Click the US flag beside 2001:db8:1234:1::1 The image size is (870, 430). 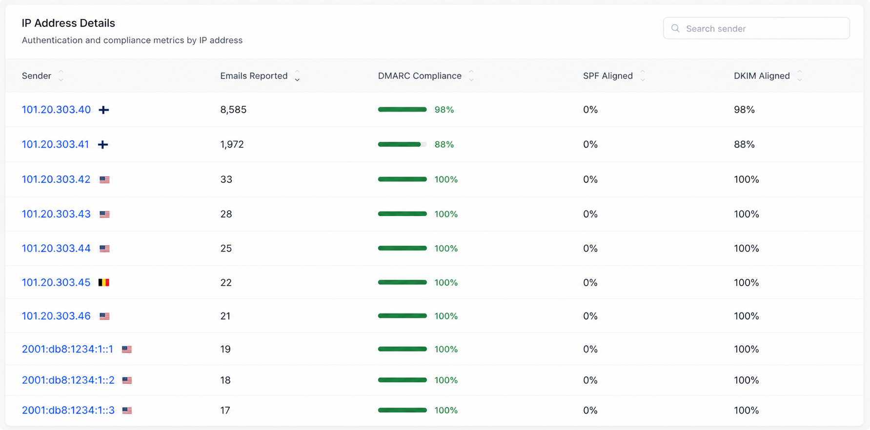(x=127, y=350)
